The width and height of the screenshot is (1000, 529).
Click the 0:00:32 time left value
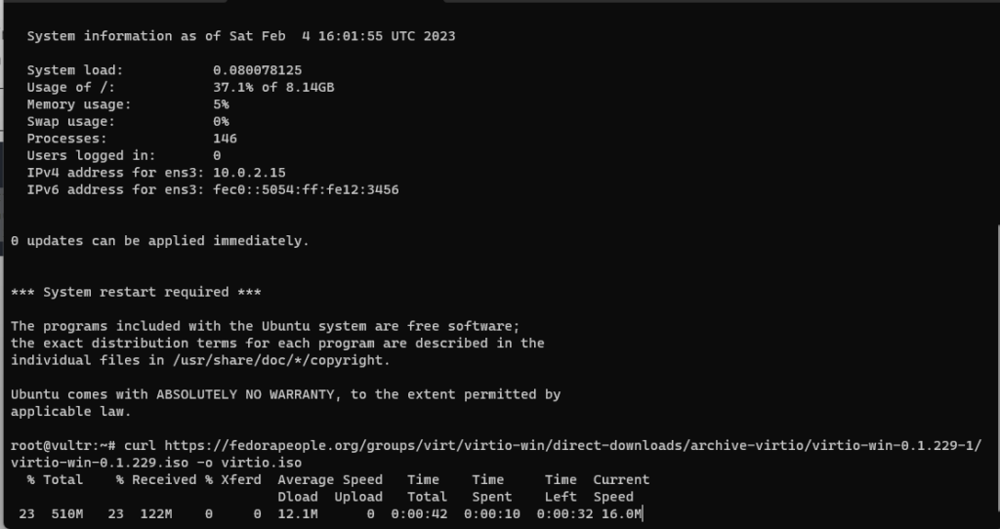click(x=565, y=513)
